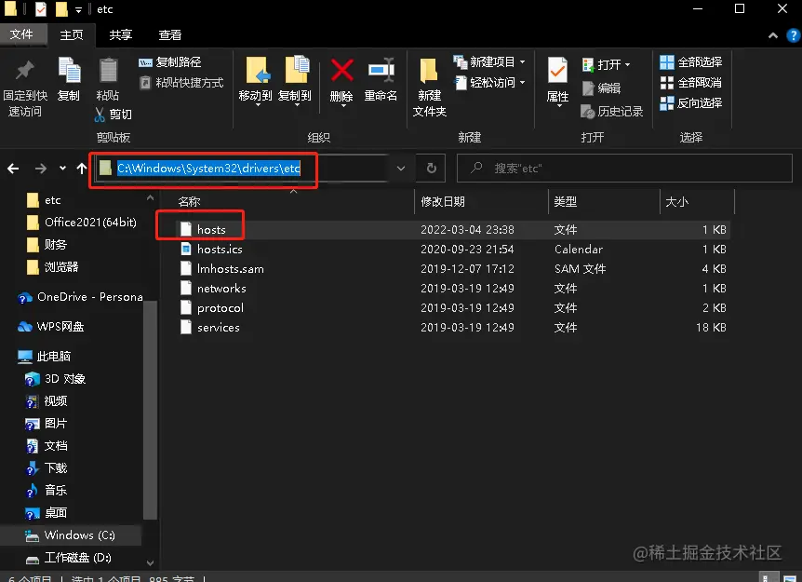Viewport: 802px width, 582px height.
Task: Click the sidebar scroll down arrow
Action: point(150,562)
